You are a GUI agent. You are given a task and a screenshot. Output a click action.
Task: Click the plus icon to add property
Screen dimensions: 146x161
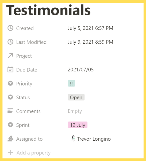10,152
